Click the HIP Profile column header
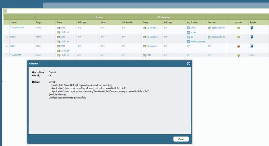Viewport: 269px width, 146px height. [131, 22]
